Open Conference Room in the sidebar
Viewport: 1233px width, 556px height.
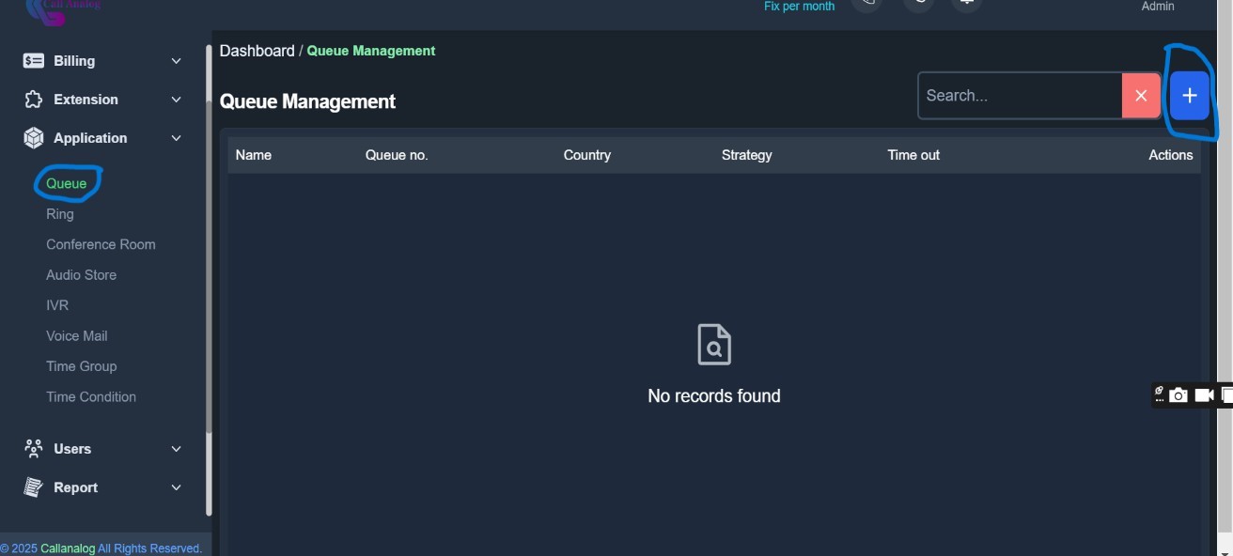point(101,244)
